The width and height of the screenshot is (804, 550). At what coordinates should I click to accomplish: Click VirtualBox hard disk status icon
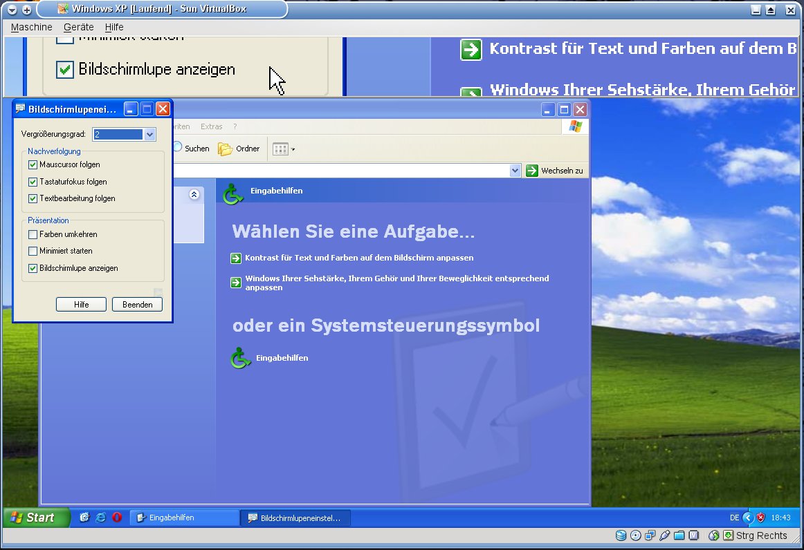click(x=621, y=535)
